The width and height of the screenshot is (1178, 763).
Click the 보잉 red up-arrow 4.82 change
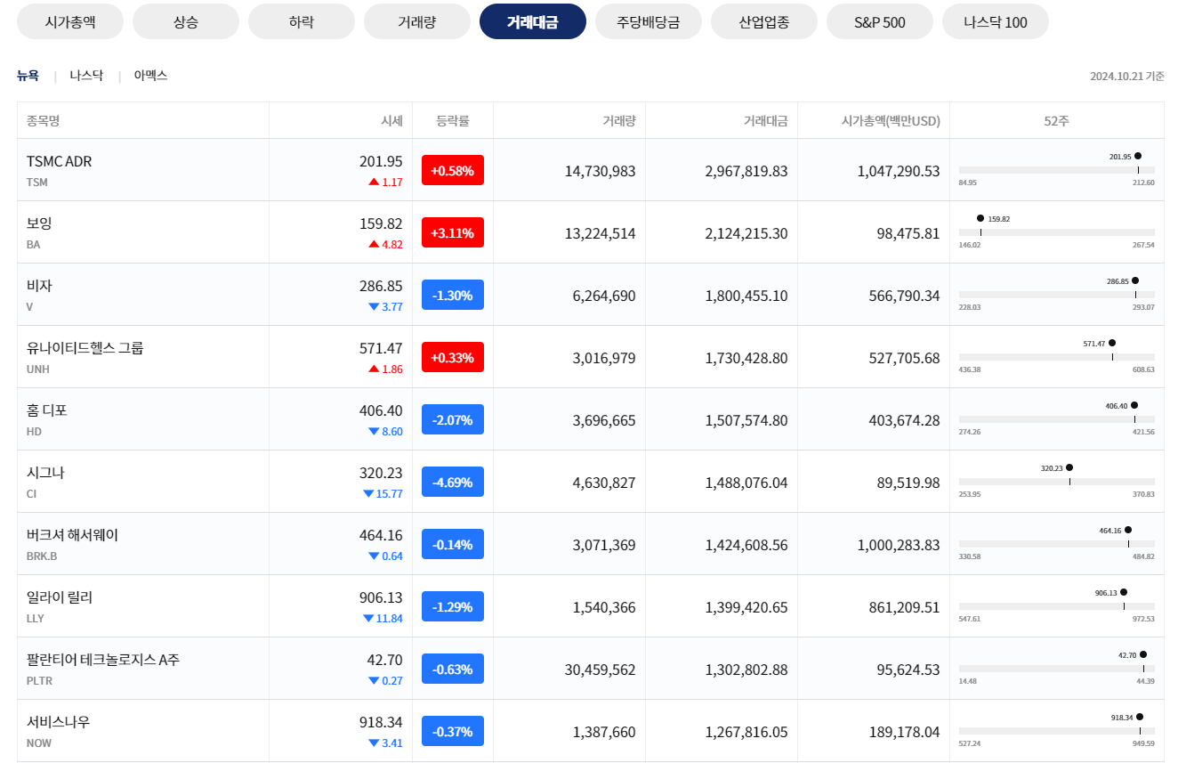[x=385, y=244]
